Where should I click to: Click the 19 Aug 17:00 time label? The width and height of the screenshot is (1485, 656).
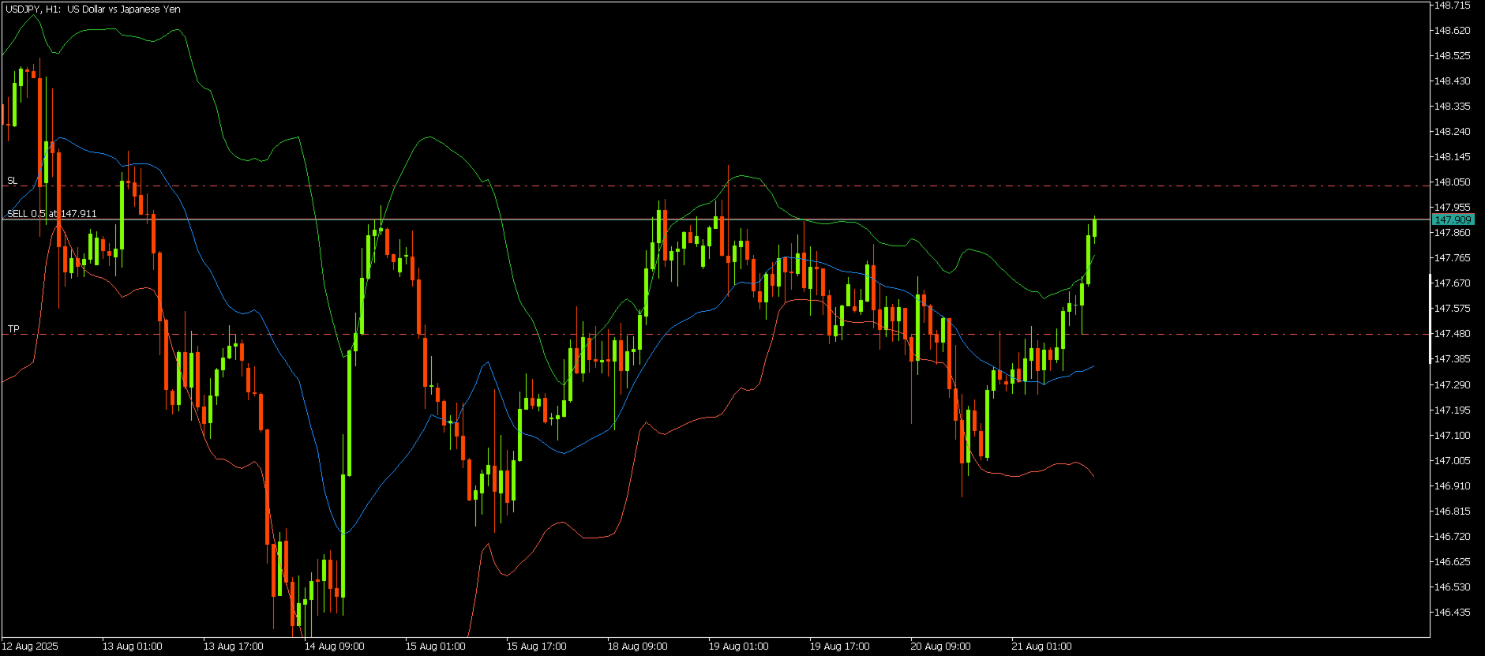tap(840, 647)
